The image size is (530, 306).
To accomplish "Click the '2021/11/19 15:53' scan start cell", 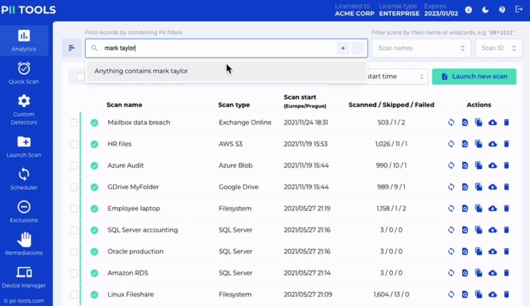I will pos(306,144).
